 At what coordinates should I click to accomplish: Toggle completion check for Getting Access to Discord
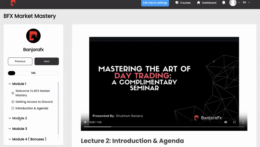click(13, 102)
